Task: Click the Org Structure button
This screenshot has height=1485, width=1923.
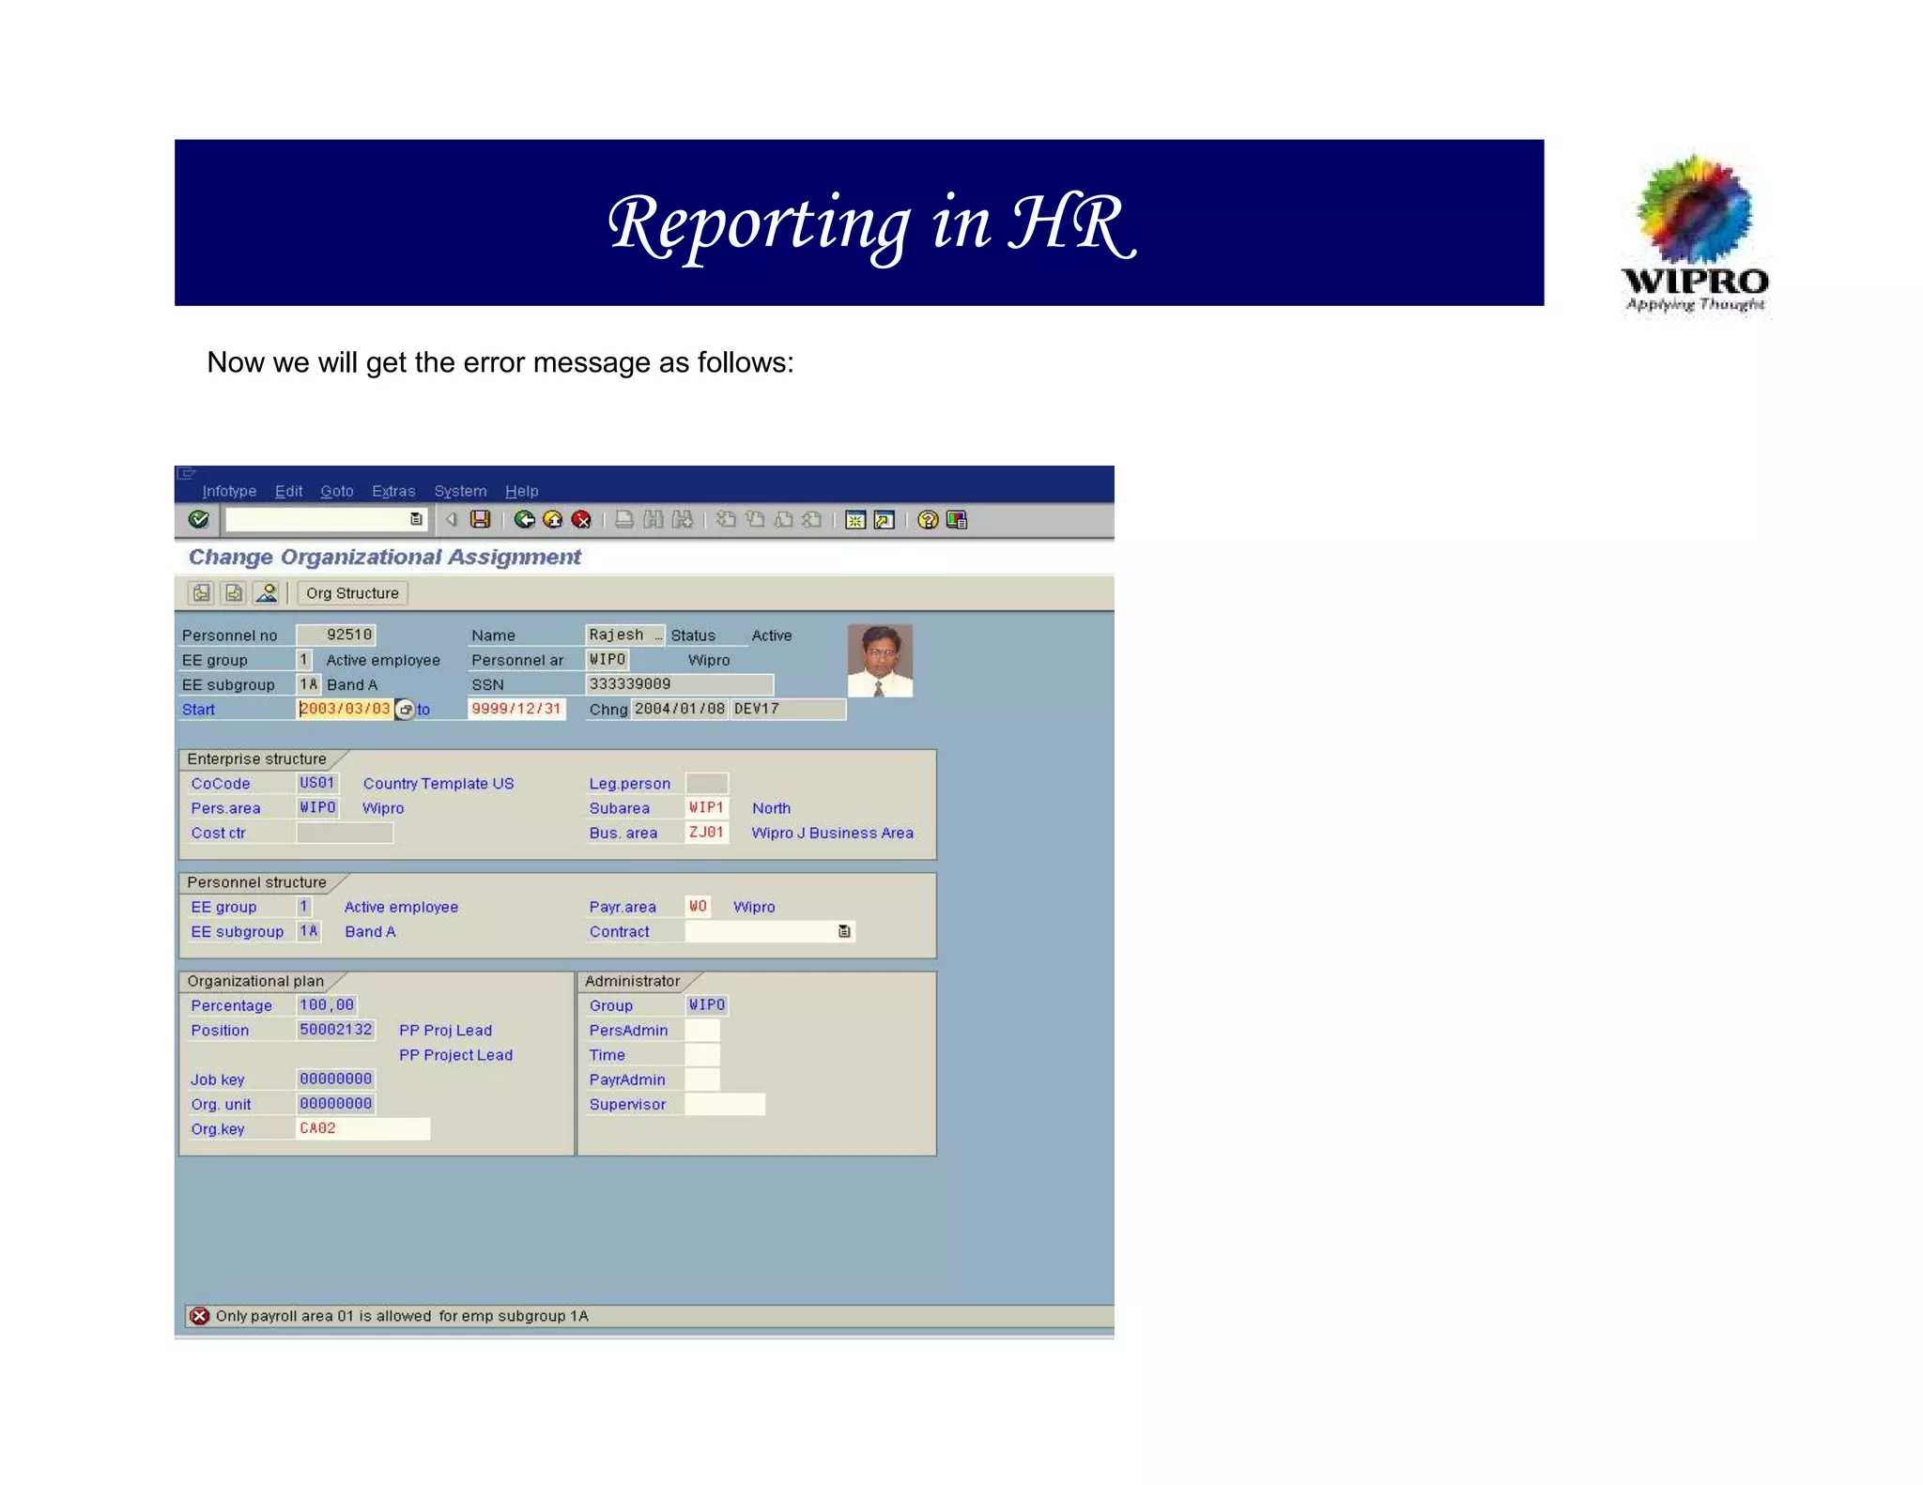Action: [x=352, y=593]
